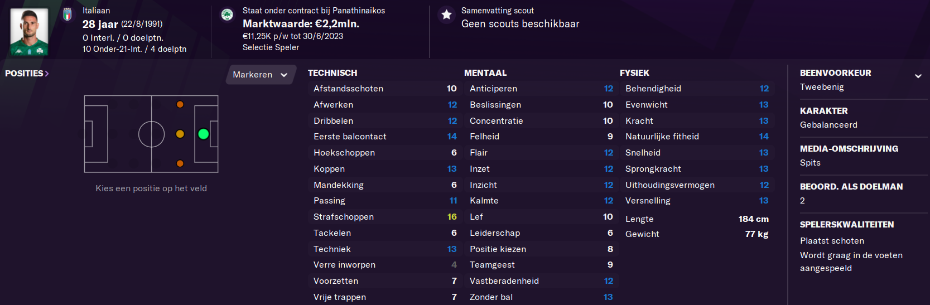This screenshot has width=930, height=305.
Task: Click the Anticiperen attribute row
Action: 541,89
